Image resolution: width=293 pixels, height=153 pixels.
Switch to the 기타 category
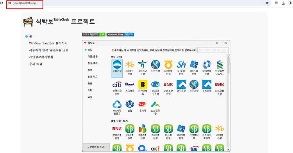pos(90,90)
